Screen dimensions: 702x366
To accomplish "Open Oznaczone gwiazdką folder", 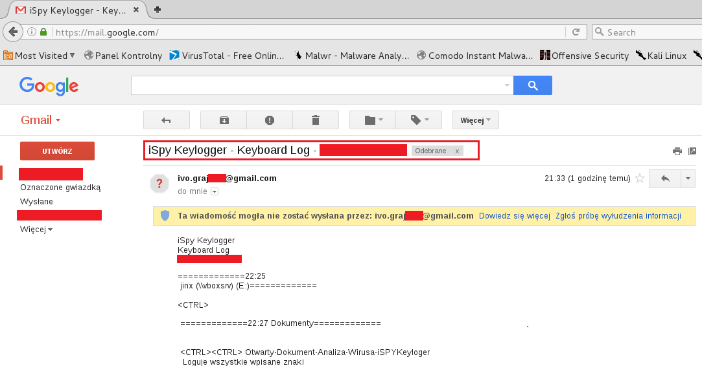I will point(60,188).
